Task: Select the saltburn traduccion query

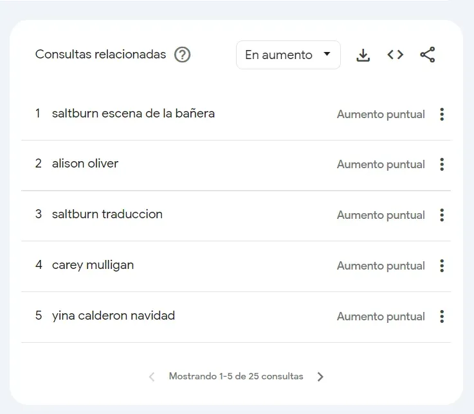Action: tap(107, 214)
